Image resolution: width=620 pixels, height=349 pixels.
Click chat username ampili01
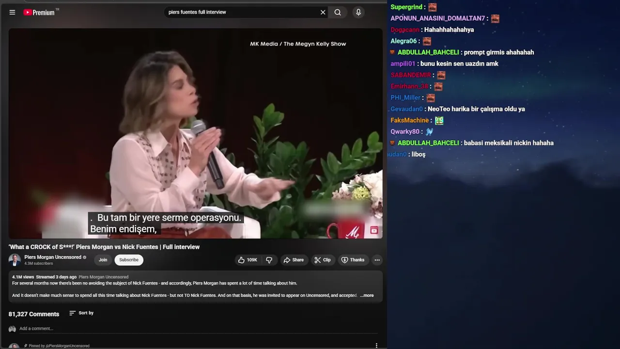click(403, 63)
